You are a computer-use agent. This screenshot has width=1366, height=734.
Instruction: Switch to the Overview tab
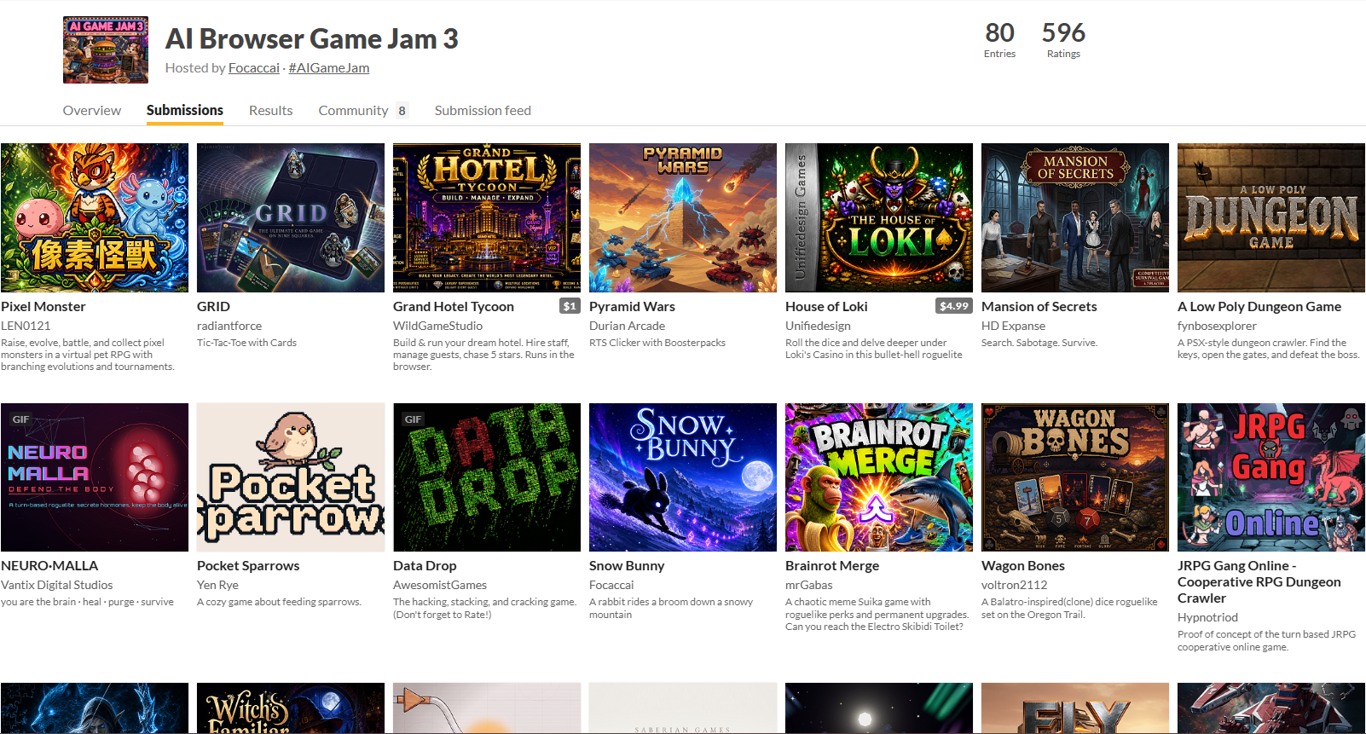point(92,111)
